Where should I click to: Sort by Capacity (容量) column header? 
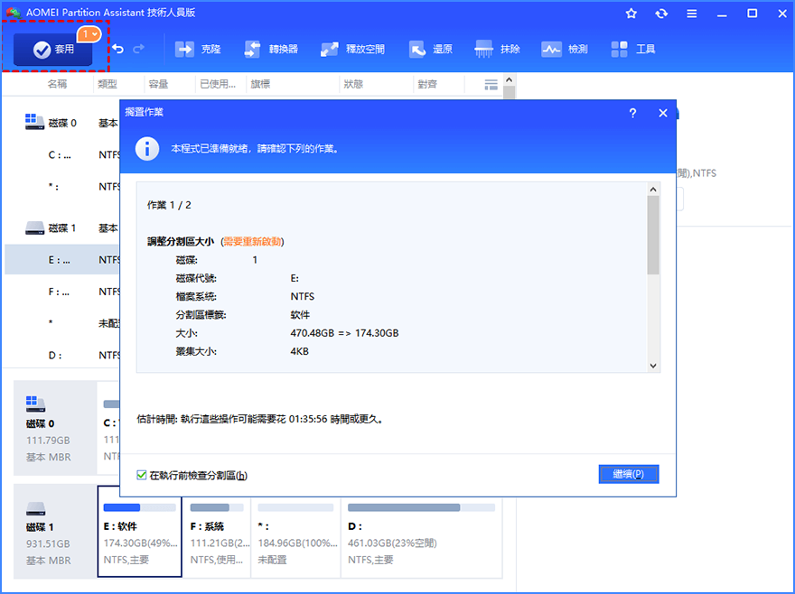(x=158, y=84)
